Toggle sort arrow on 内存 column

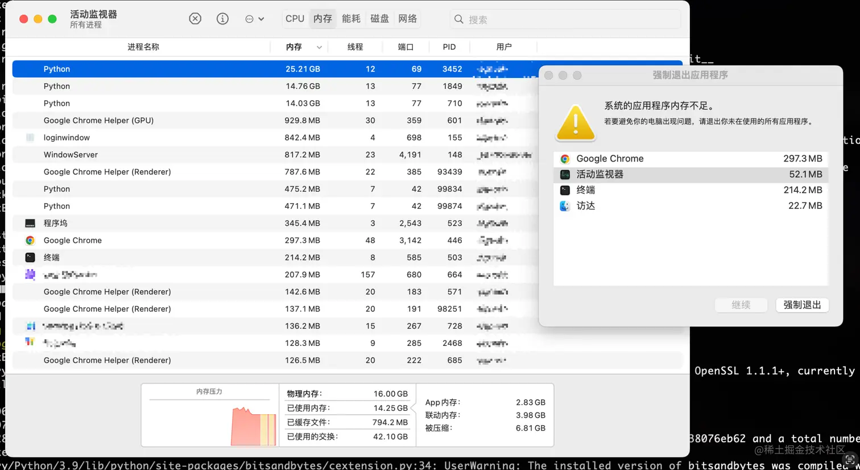[x=319, y=47]
